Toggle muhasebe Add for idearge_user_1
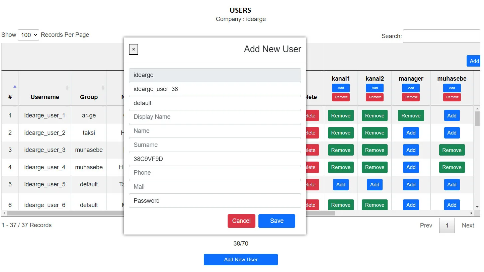The width and height of the screenshot is (484, 272). tap(452, 116)
